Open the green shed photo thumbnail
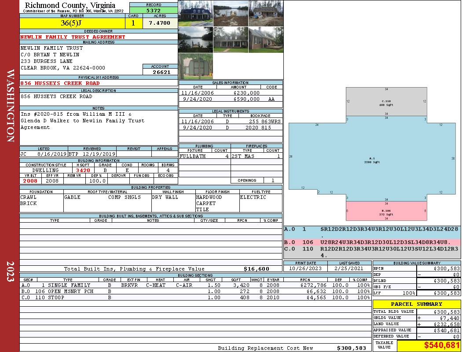This screenshot has width=462, height=352. (195, 66)
